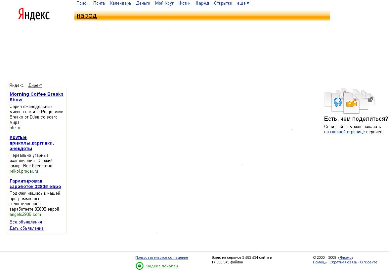Open the Помощь footer link

(x=320, y=262)
